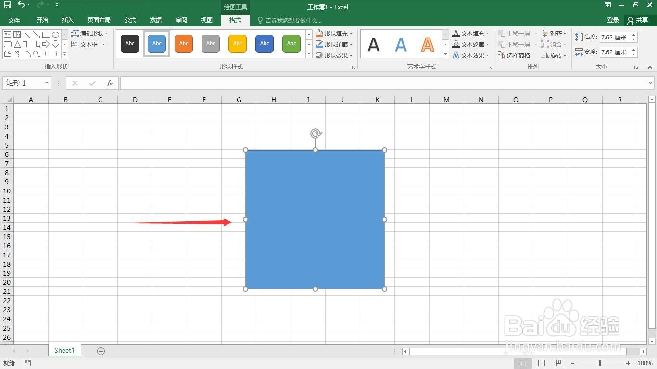This screenshot has height=369, width=657.
Task: Select the freeform shape tool
Action: (7, 54)
